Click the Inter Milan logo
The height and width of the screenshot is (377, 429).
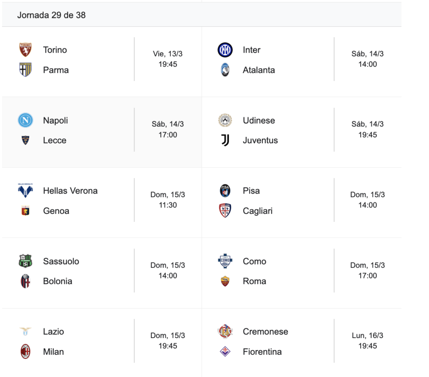click(225, 50)
